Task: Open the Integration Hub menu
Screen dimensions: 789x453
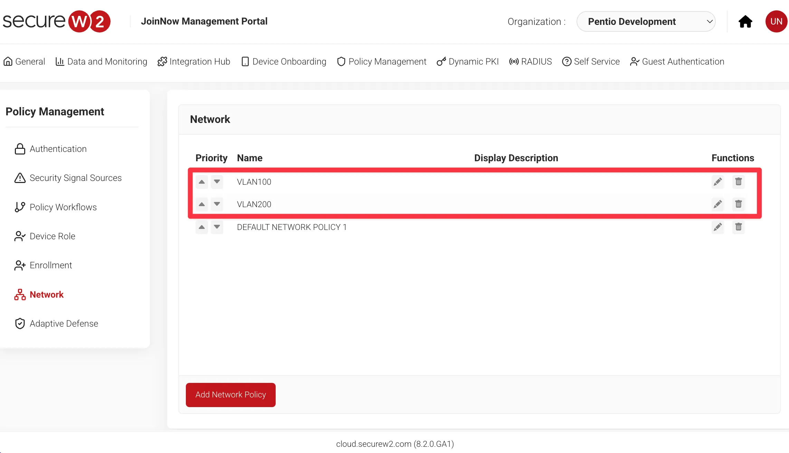Action: coord(194,61)
